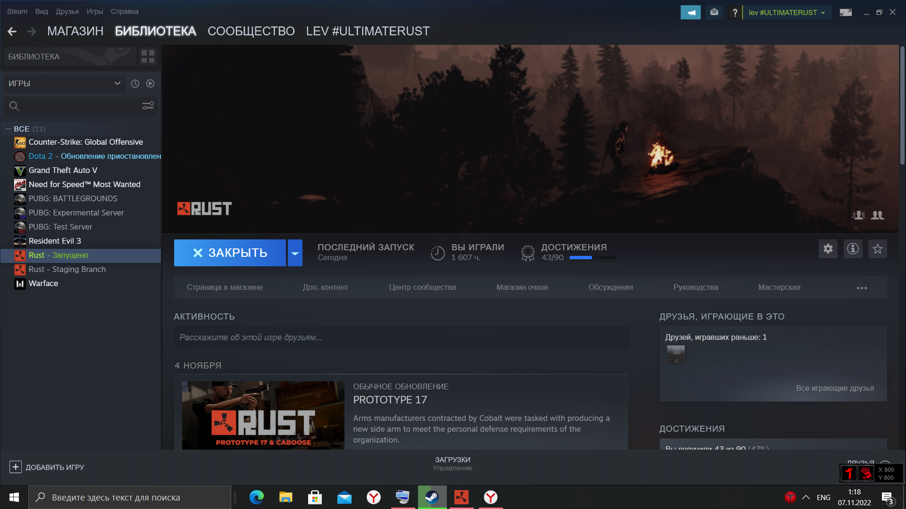
Task: Open Microsoft Store from the taskbar
Action: pyautogui.click(x=315, y=497)
